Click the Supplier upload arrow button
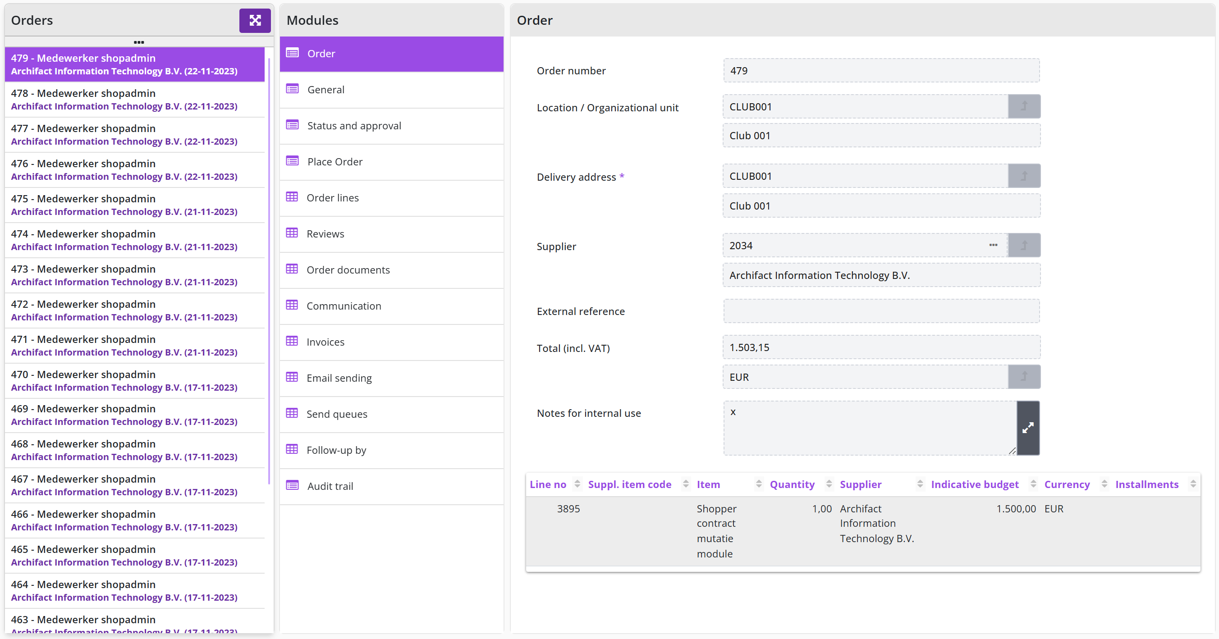 [1024, 245]
